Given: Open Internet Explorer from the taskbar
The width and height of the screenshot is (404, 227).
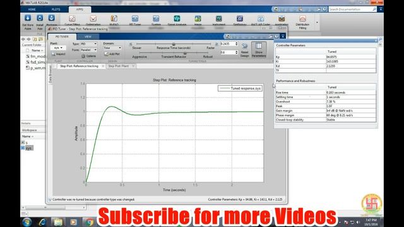Looking at the screenshot, I should pyautogui.click(x=42, y=222).
